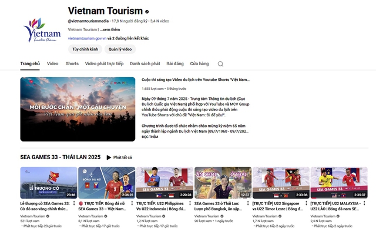Click the 90 lượt xem • 1 ngày trước text

click(214, 221)
